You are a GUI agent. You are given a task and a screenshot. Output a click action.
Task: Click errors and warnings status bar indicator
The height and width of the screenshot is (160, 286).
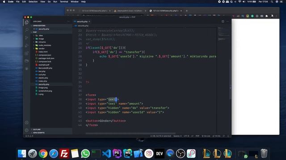point(29,136)
